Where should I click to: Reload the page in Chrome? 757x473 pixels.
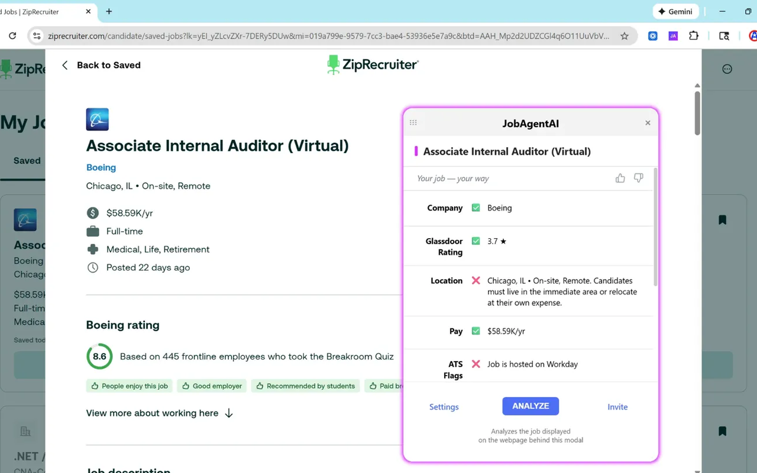[x=12, y=36]
